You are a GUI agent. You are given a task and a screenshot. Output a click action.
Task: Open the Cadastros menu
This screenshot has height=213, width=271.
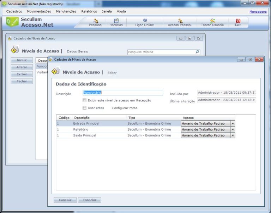(x=14, y=11)
